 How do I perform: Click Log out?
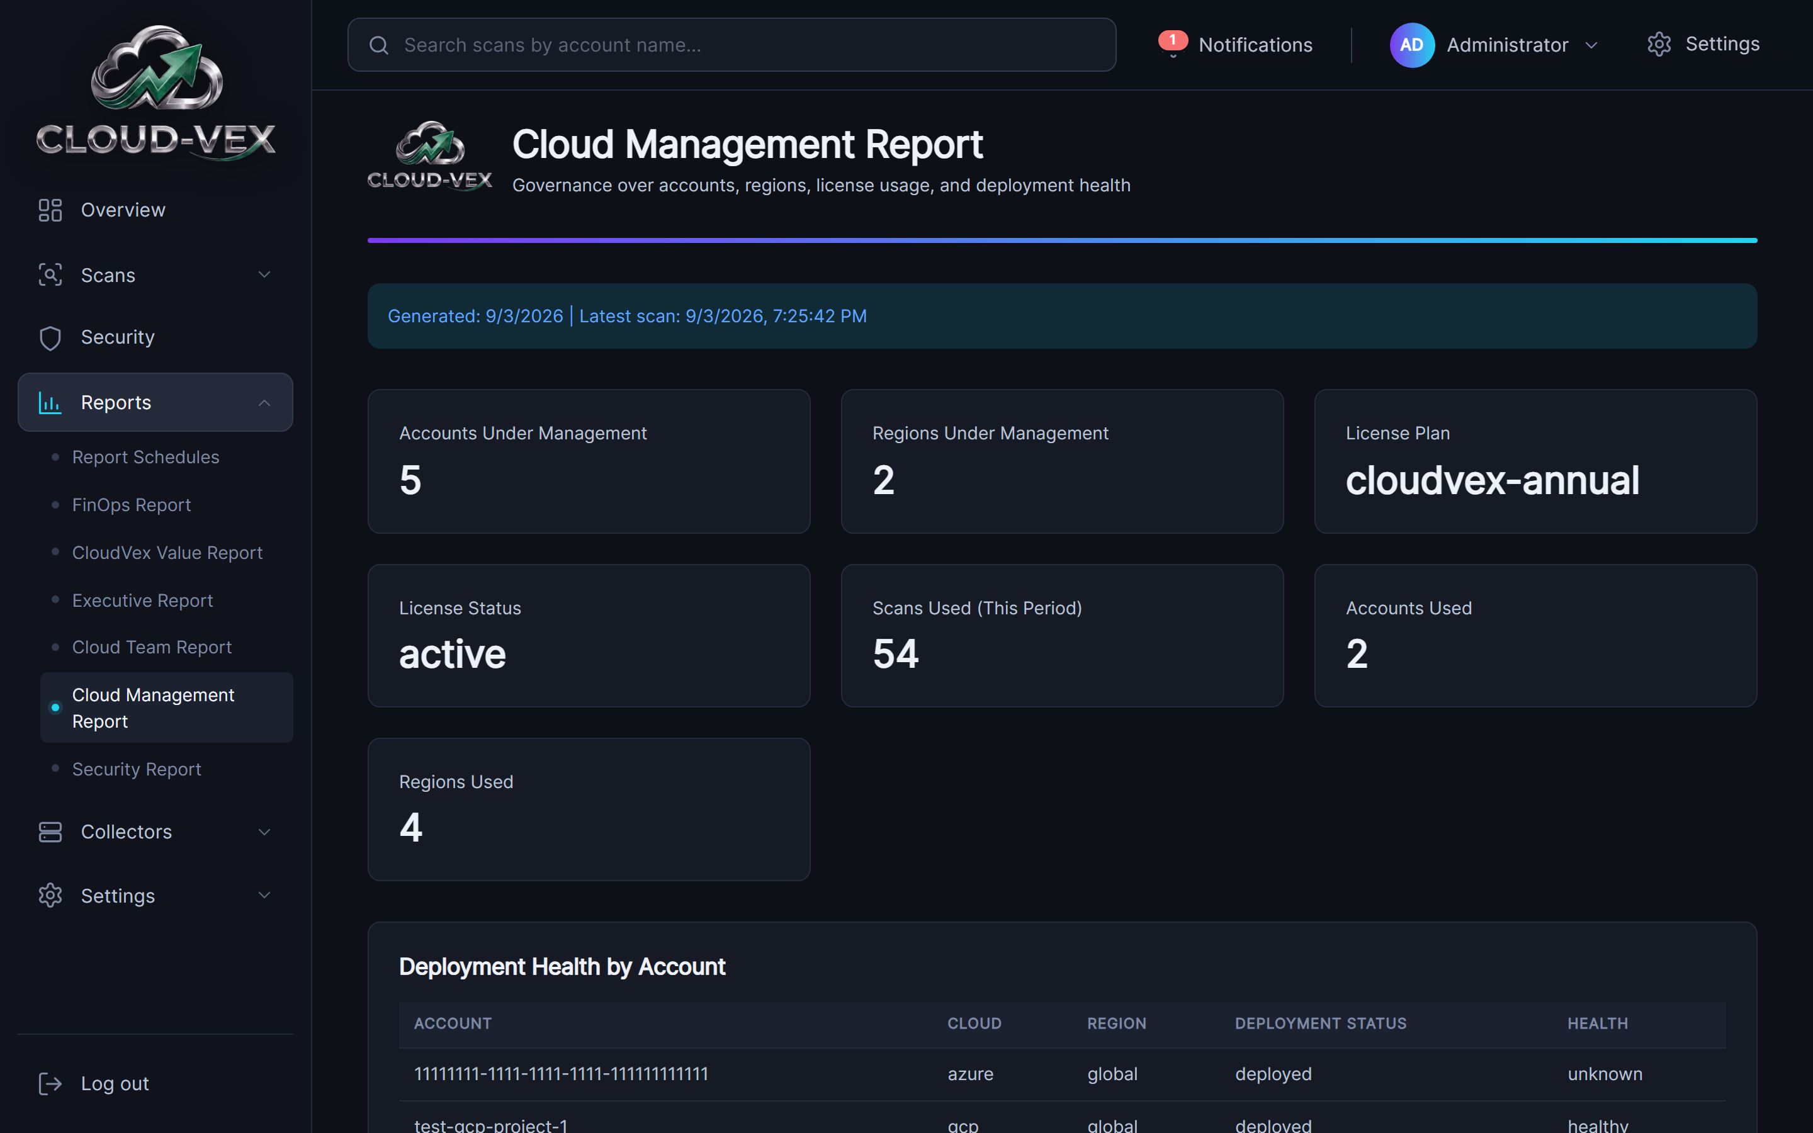pyautogui.click(x=115, y=1083)
